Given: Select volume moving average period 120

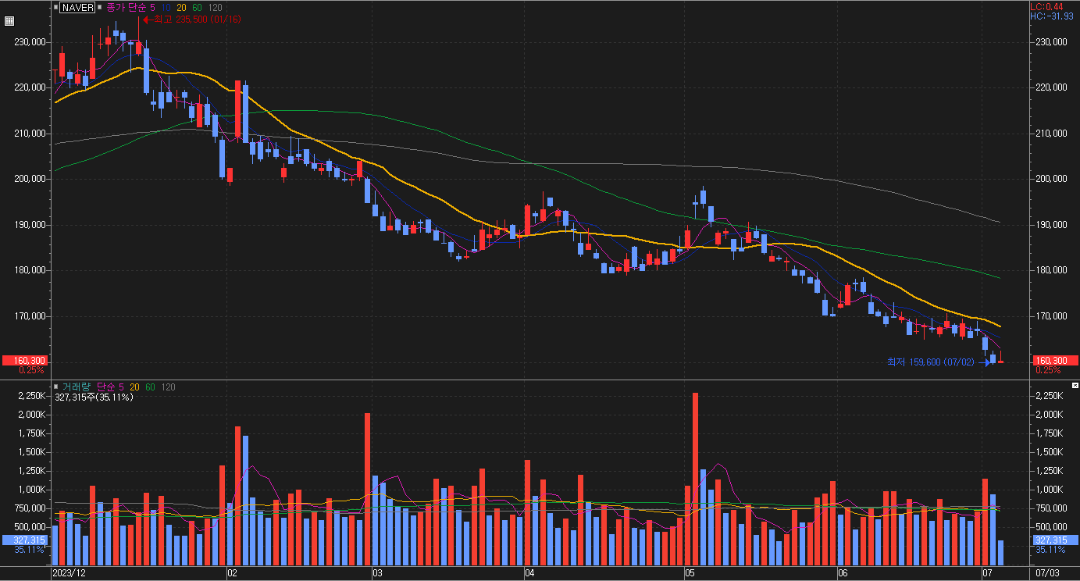Looking at the screenshot, I should pos(168,387).
